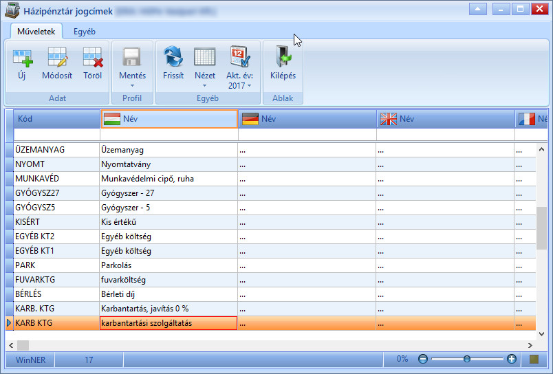Sort by the Kód column header

[57, 119]
